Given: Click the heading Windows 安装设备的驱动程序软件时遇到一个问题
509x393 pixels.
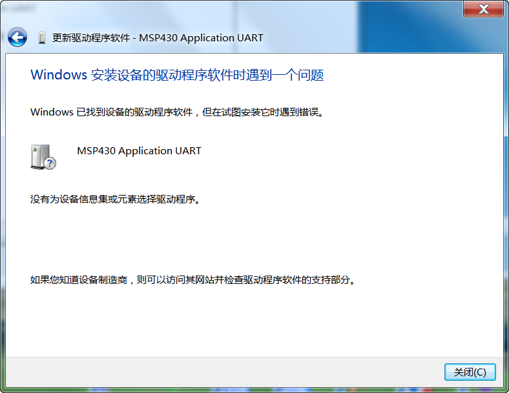Looking at the screenshot, I should [177, 75].
